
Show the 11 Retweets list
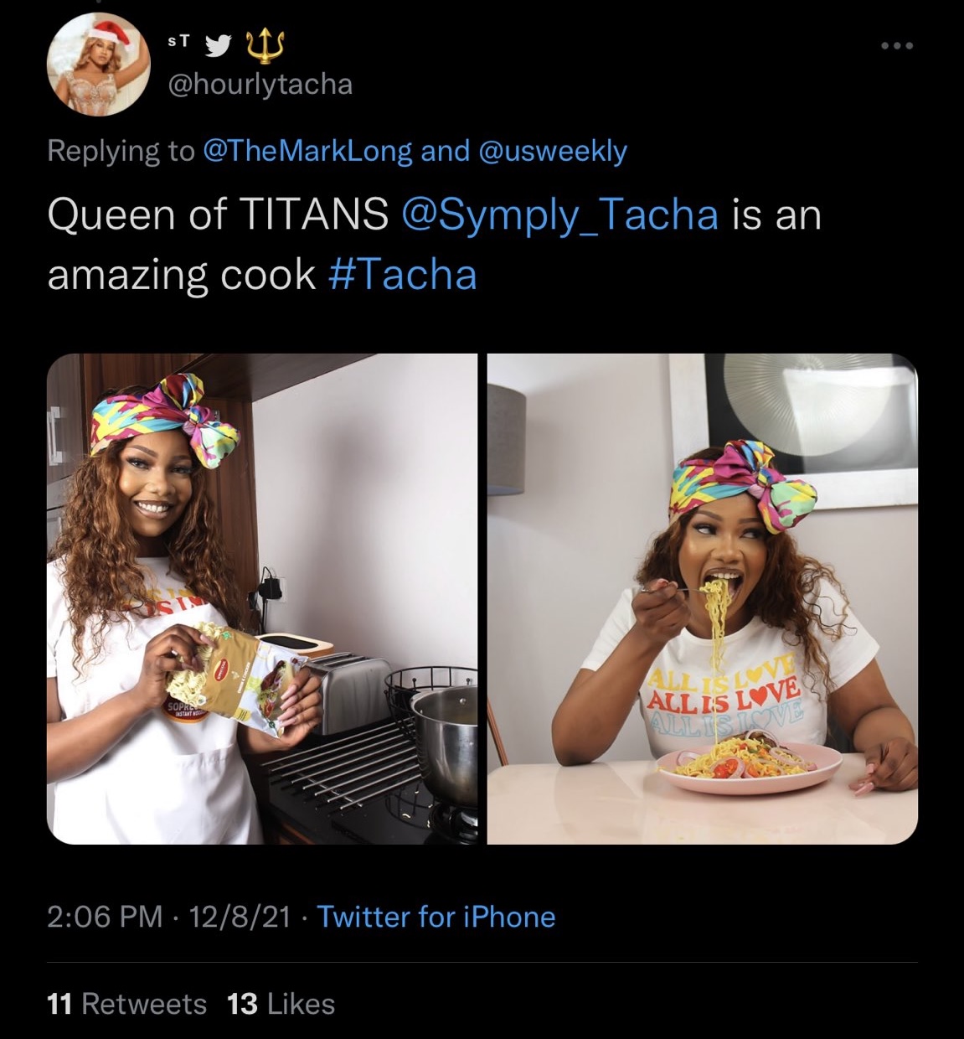click(127, 1004)
